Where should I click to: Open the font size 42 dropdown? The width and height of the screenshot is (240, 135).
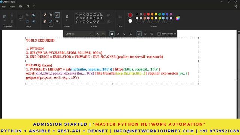click(100, 34)
